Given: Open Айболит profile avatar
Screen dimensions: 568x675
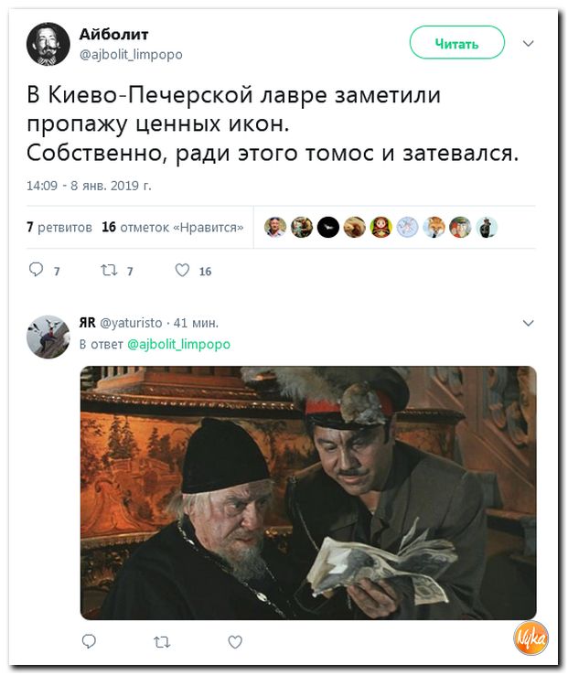Looking at the screenshot, I should coord(48,44).
